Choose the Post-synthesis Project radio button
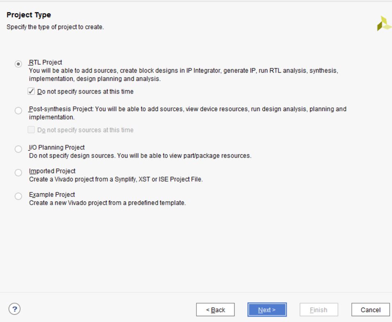 18,111
